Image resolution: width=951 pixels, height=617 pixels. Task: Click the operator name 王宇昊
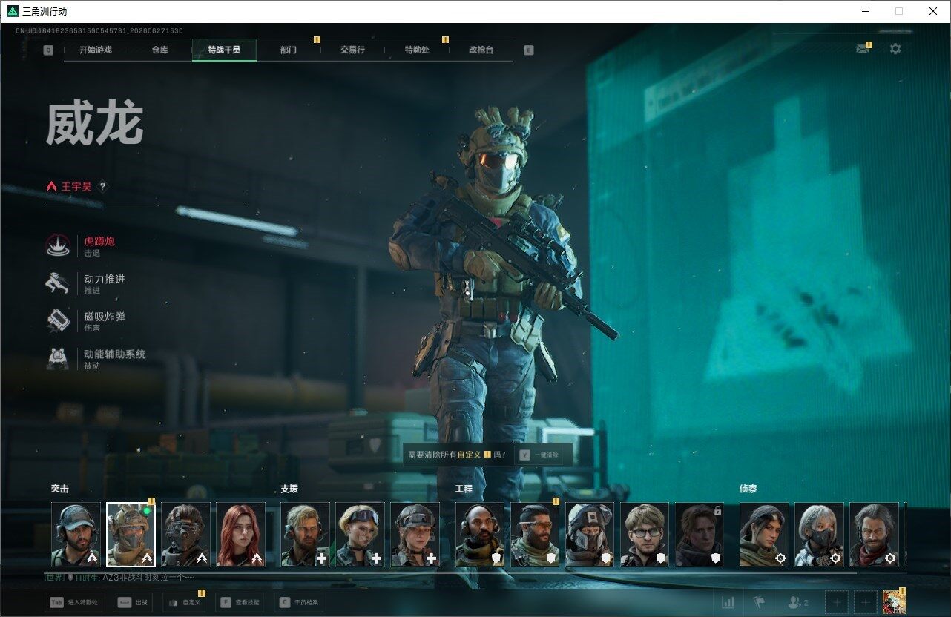pos(76,187)
